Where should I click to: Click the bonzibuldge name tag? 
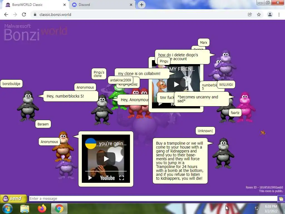[x=11, y=84]
